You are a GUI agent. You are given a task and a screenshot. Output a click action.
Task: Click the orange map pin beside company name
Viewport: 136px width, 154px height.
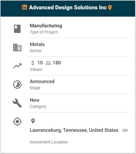[110, 8]
